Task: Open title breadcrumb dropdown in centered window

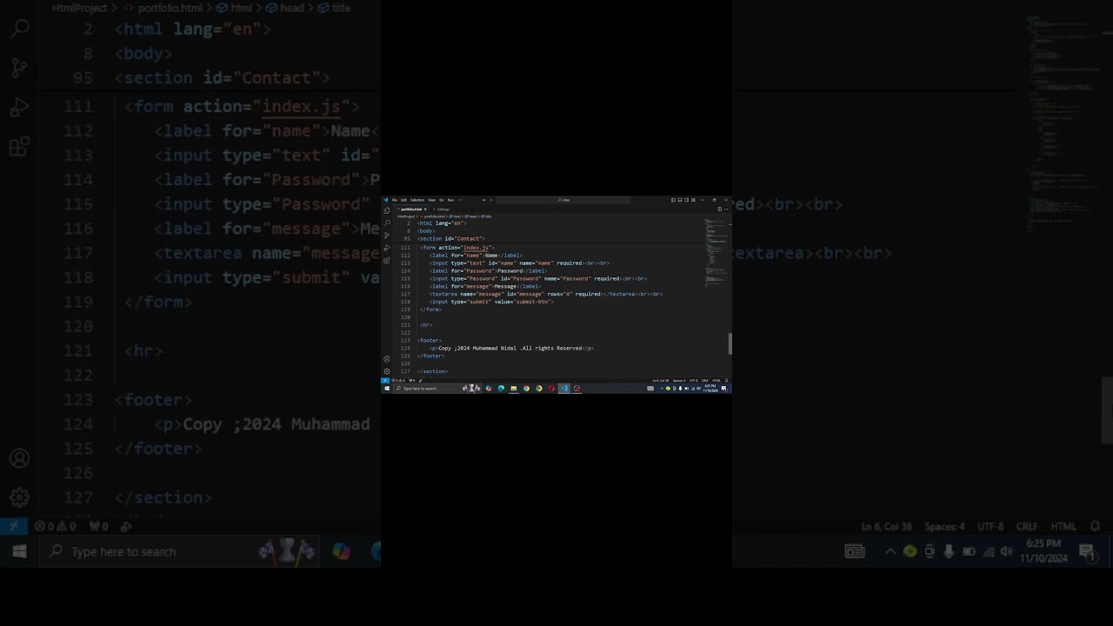Action: pos(486,216)
